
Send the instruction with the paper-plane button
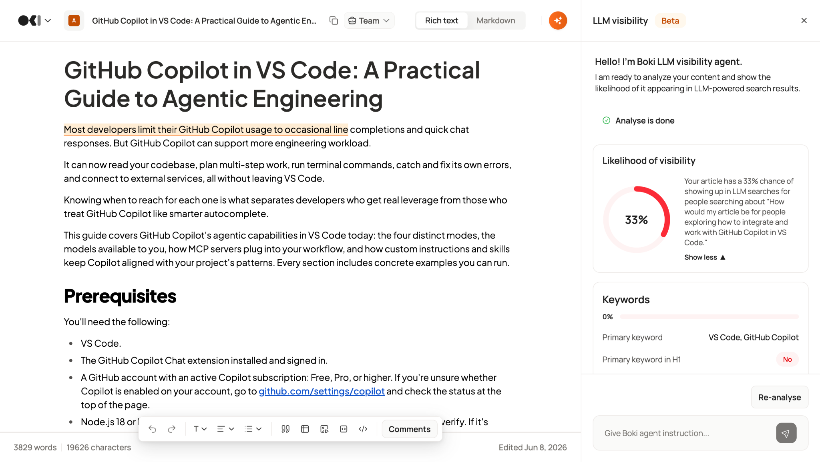pos(786,433)
